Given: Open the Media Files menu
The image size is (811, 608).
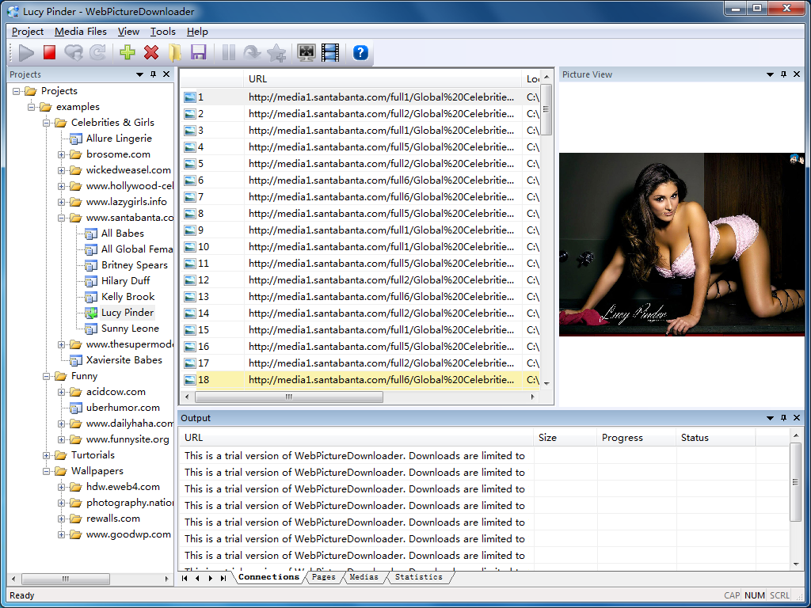Looking at the screenshot, I should (81, 32).
